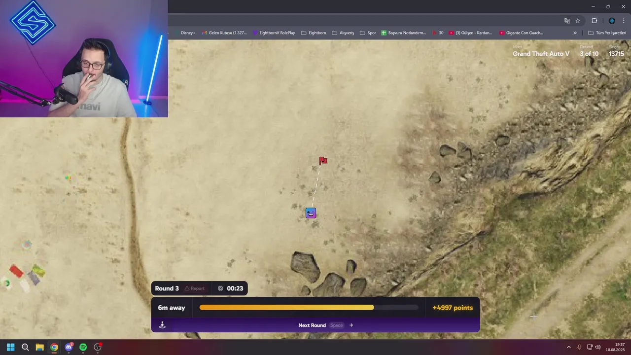Open the Chrome extensions puzzle icon
Screen dimensions: 631x355
(x=595, y=21)
